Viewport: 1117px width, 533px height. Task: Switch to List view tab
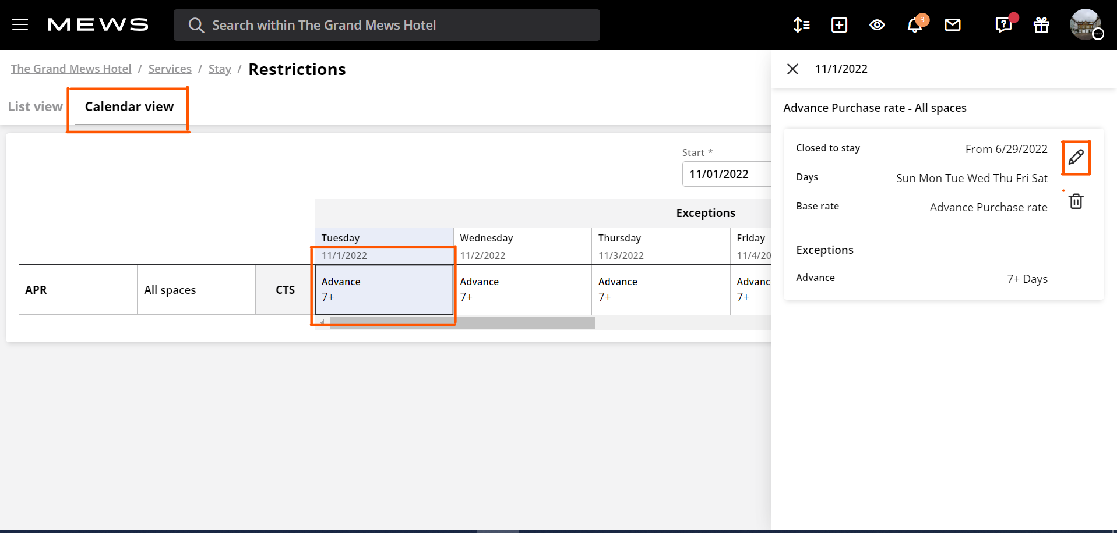[x=35, y=107]
